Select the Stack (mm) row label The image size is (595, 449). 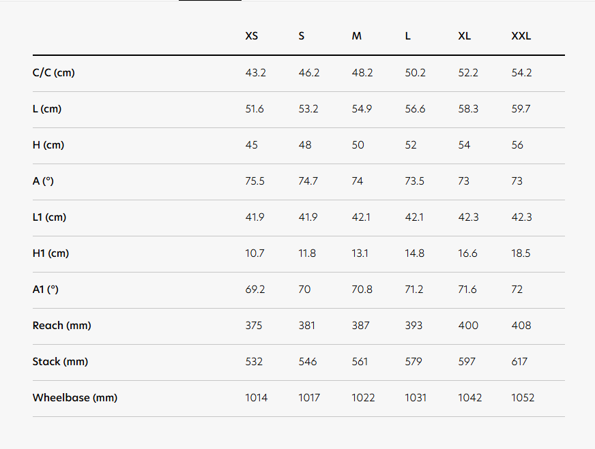click(61, 362)
